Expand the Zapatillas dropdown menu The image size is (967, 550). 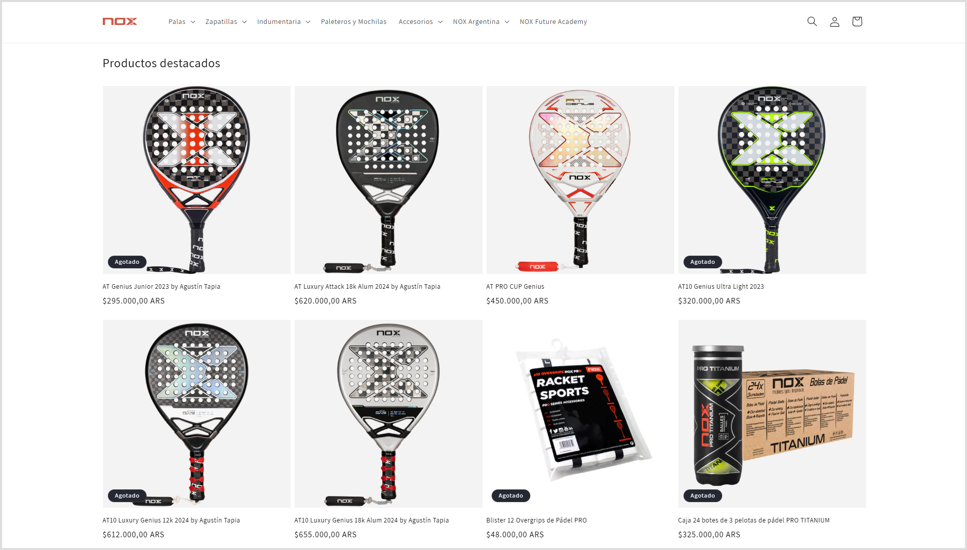coord(226,21)
